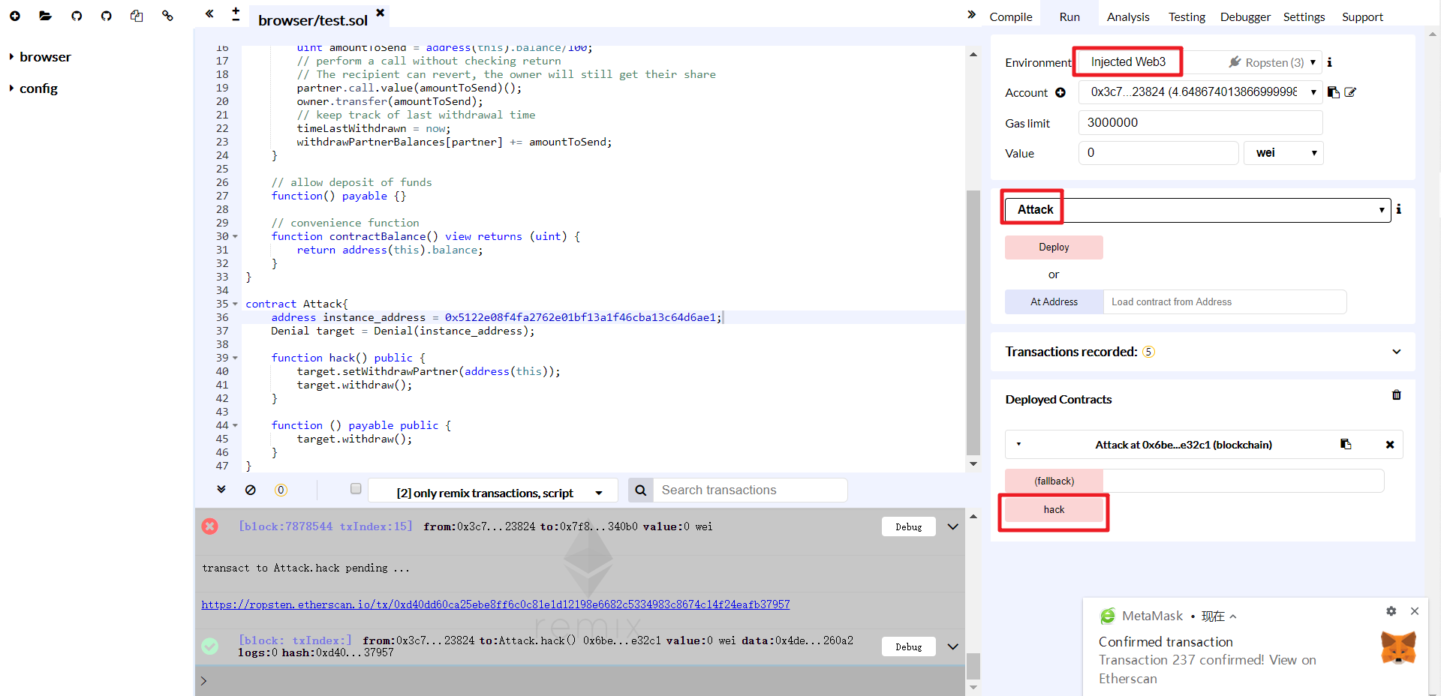Call the (fallback) function button
The image size is (1441, 696).
1054,481
